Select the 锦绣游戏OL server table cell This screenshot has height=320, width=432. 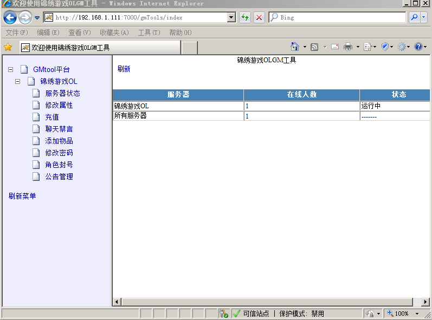click(178, 106)
